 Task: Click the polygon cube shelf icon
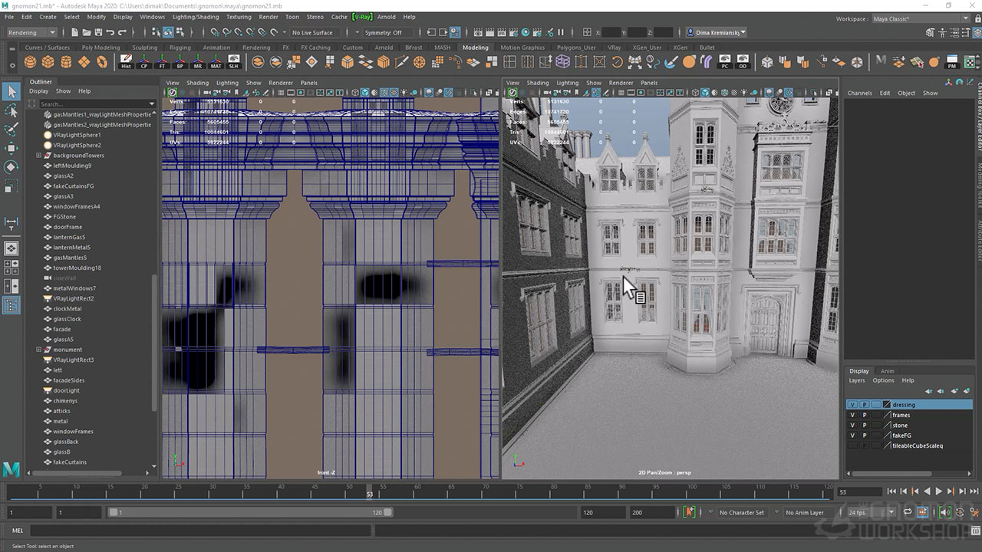[x=48, y=62]
